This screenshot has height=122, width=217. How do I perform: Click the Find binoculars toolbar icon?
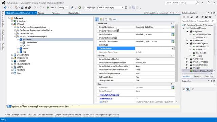pos(126,7)
